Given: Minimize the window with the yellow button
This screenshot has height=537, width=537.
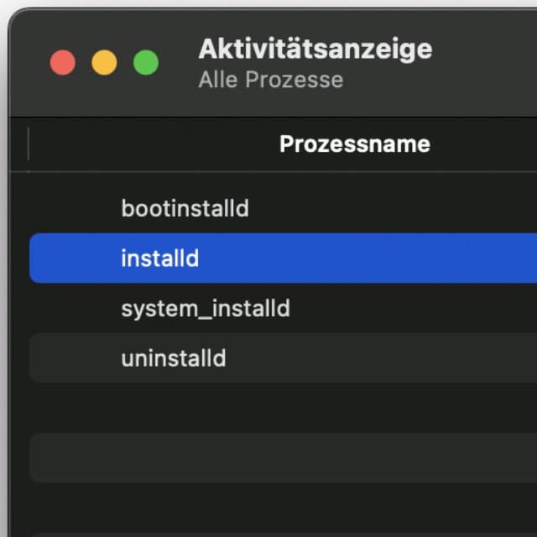Looking at the screenshot, I should (x=104, y=63).
